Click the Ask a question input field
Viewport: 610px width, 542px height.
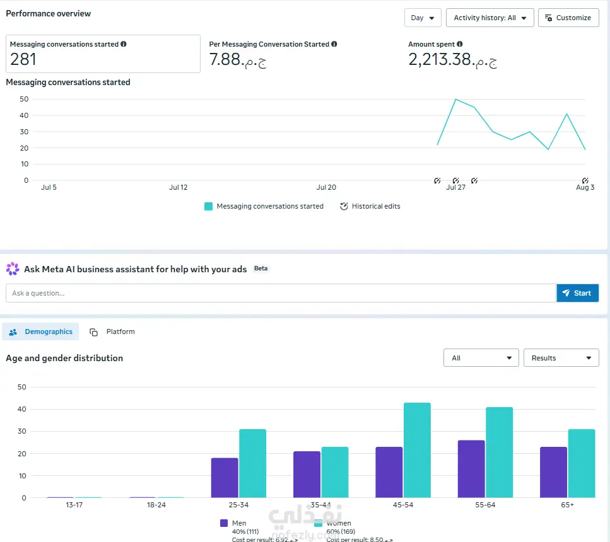(x=281, y=293)
